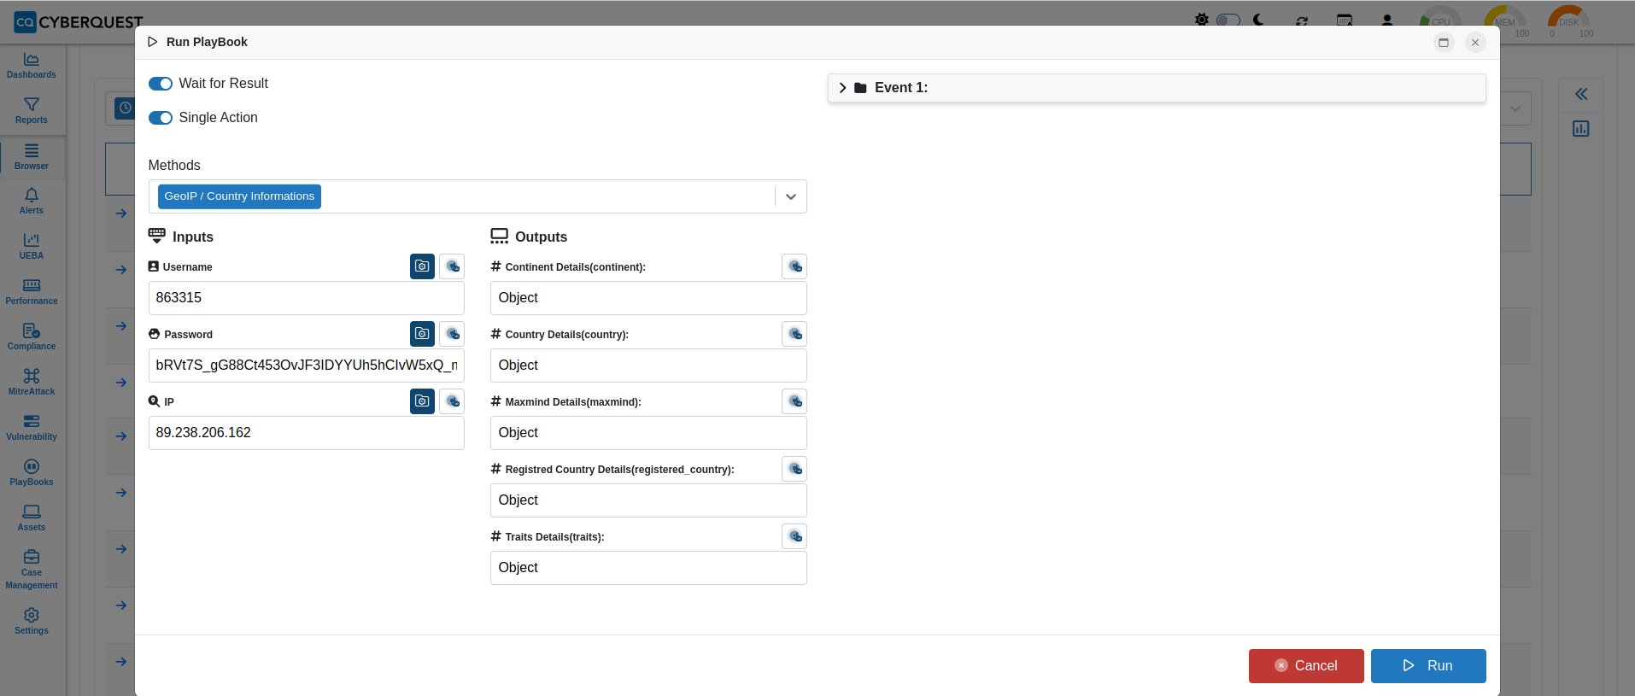Click the Traits Details output field
The image size is (1635, 696).
click(x=648, y=568)
